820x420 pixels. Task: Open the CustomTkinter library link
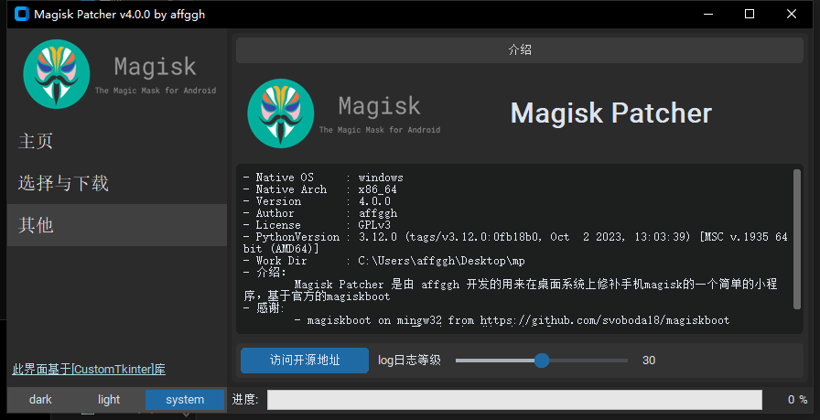89,370
